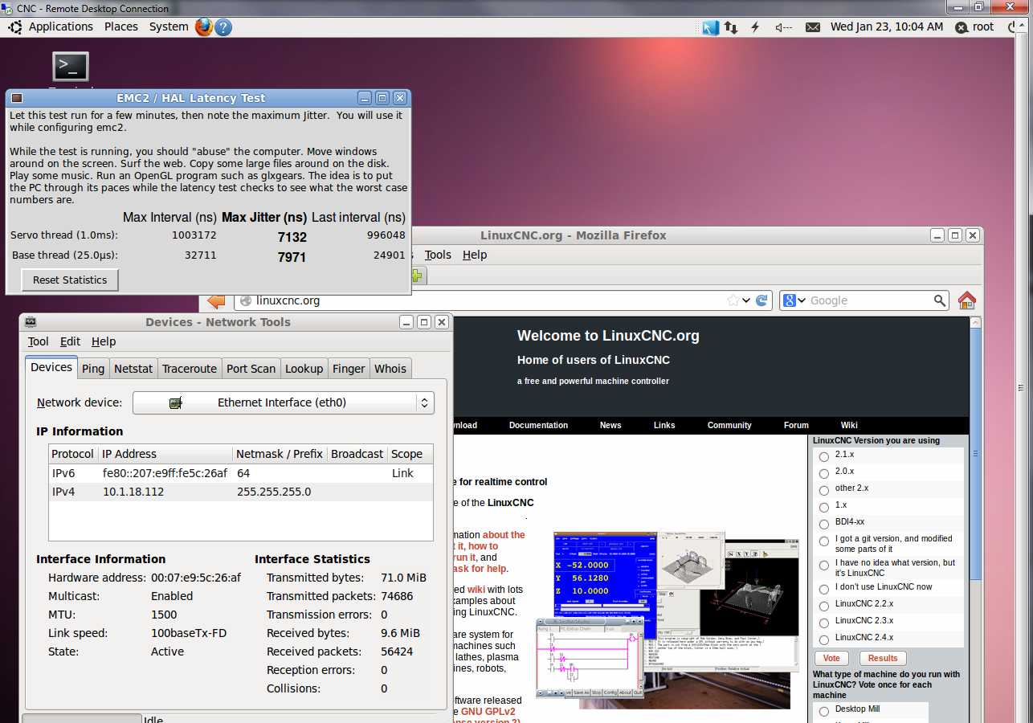Click the Google search engine icon
1033x723 pixels.
790,300
